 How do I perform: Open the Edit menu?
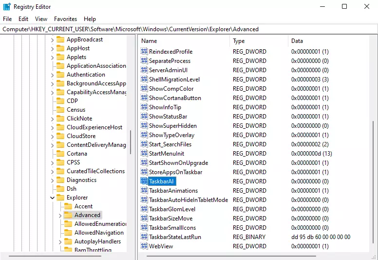coord(23,19)
